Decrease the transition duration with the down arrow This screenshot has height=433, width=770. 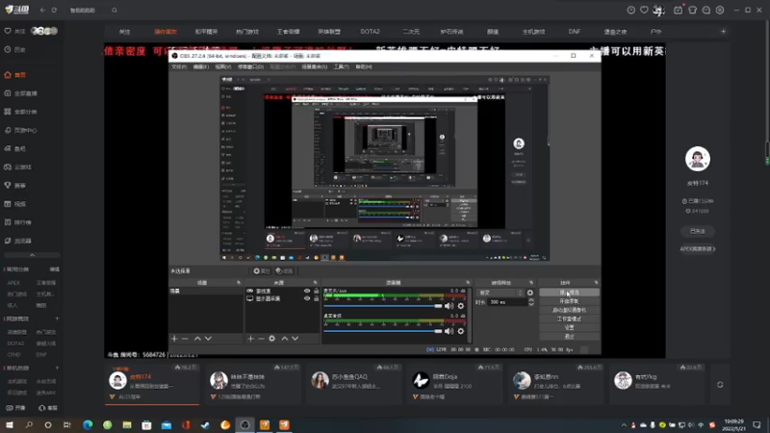pyautogui.click(x=531, y=304)
